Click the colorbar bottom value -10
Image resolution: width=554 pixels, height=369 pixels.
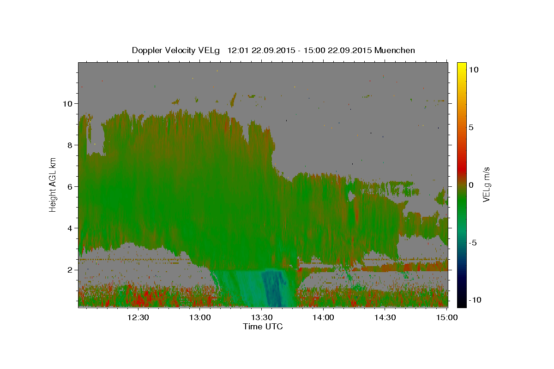476,300
